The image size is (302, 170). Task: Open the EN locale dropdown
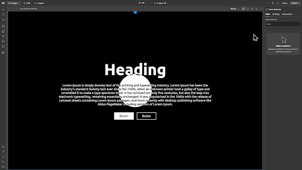tap(143, 3)
